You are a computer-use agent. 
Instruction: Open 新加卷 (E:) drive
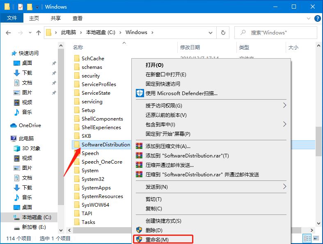[30, 227]
